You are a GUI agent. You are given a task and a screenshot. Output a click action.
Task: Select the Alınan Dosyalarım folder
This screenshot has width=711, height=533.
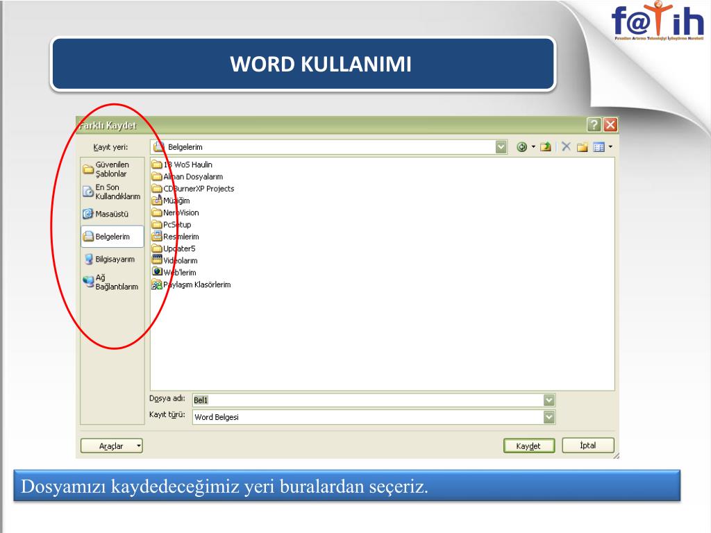pyautogui.click(x=187, y=177)
